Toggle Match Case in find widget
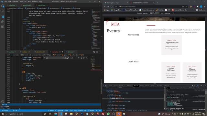 [x=63, y=58]
